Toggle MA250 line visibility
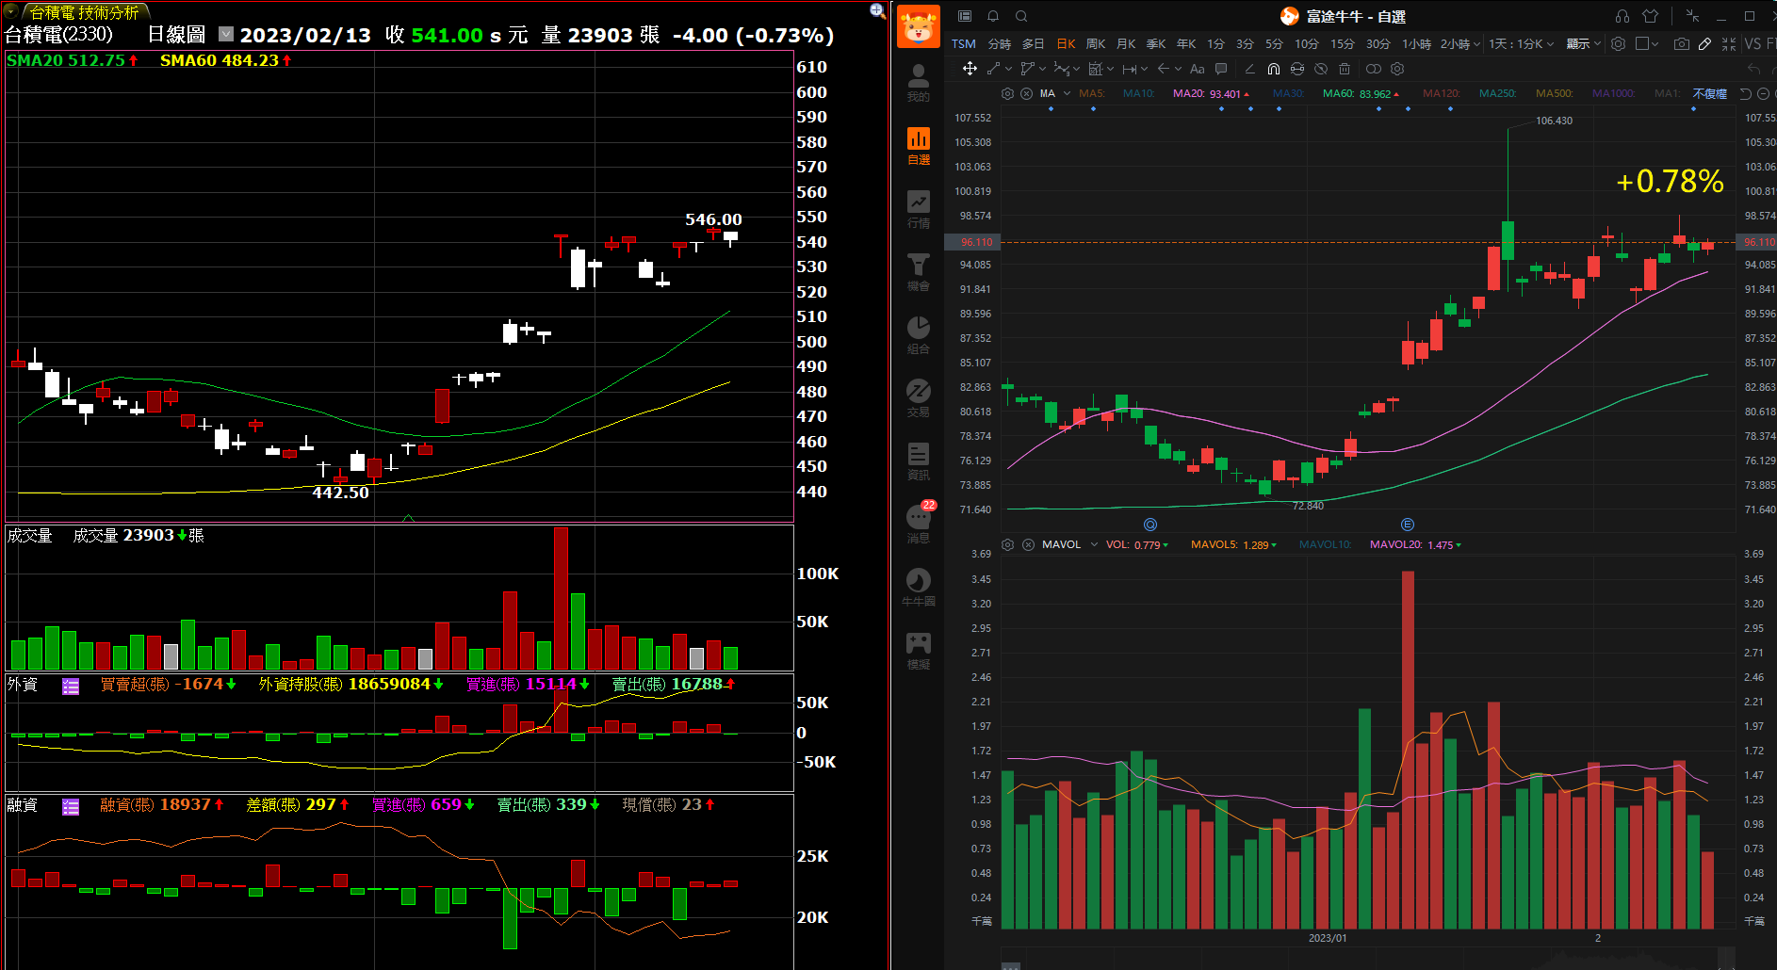The height and width of the screenshot is (970, 1777). coord(1498,93)
